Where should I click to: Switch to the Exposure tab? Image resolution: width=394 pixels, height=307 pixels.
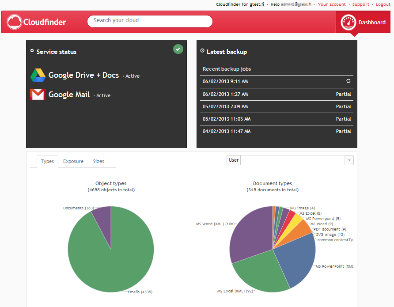pyautogui.click(x=73, y=161)
